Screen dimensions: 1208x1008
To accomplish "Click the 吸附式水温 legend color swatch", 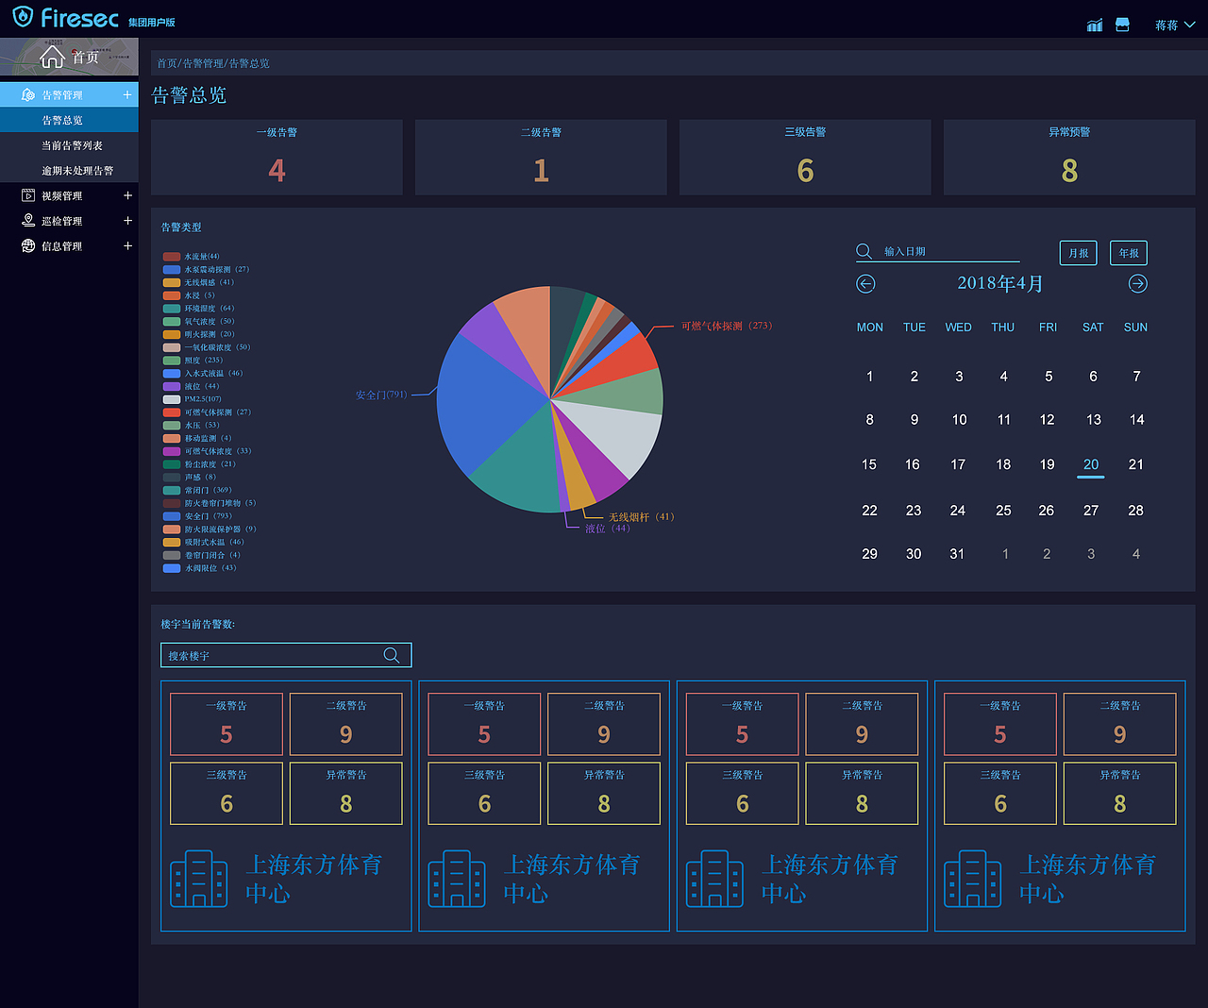I will pos(171,542).
